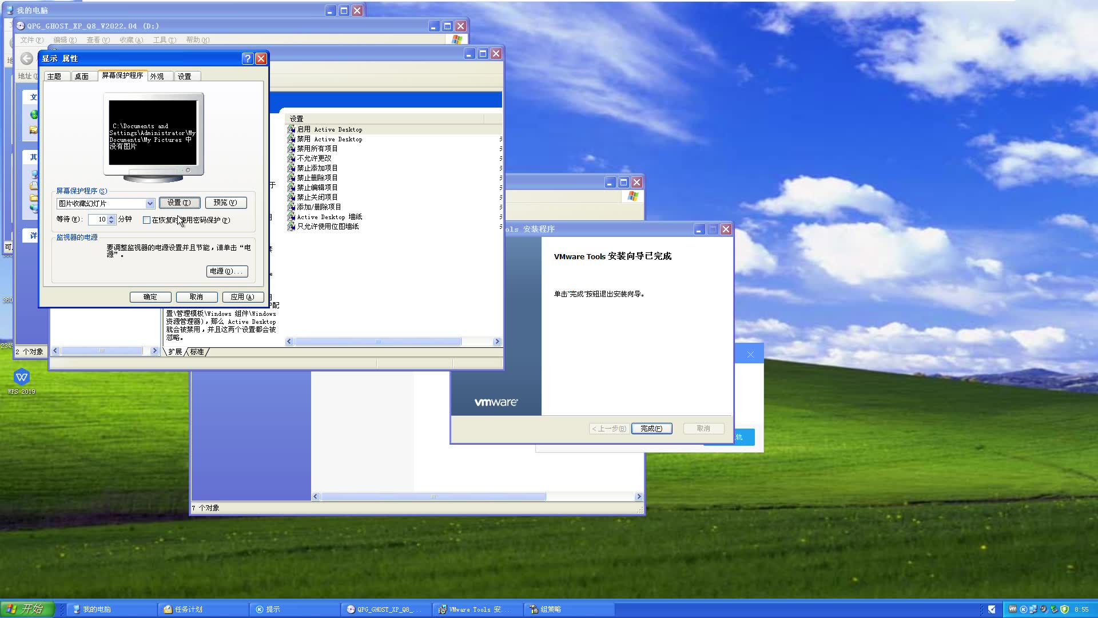The width and height of the screenshot is (1098, 618).
Task: Click the VMware tray icon
Action: [1012, 609]
